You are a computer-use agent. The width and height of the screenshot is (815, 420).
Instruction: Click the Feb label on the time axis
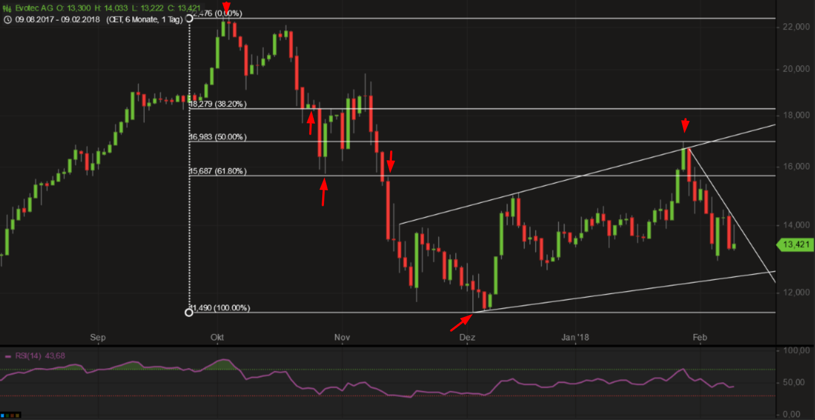click(700, 338)
